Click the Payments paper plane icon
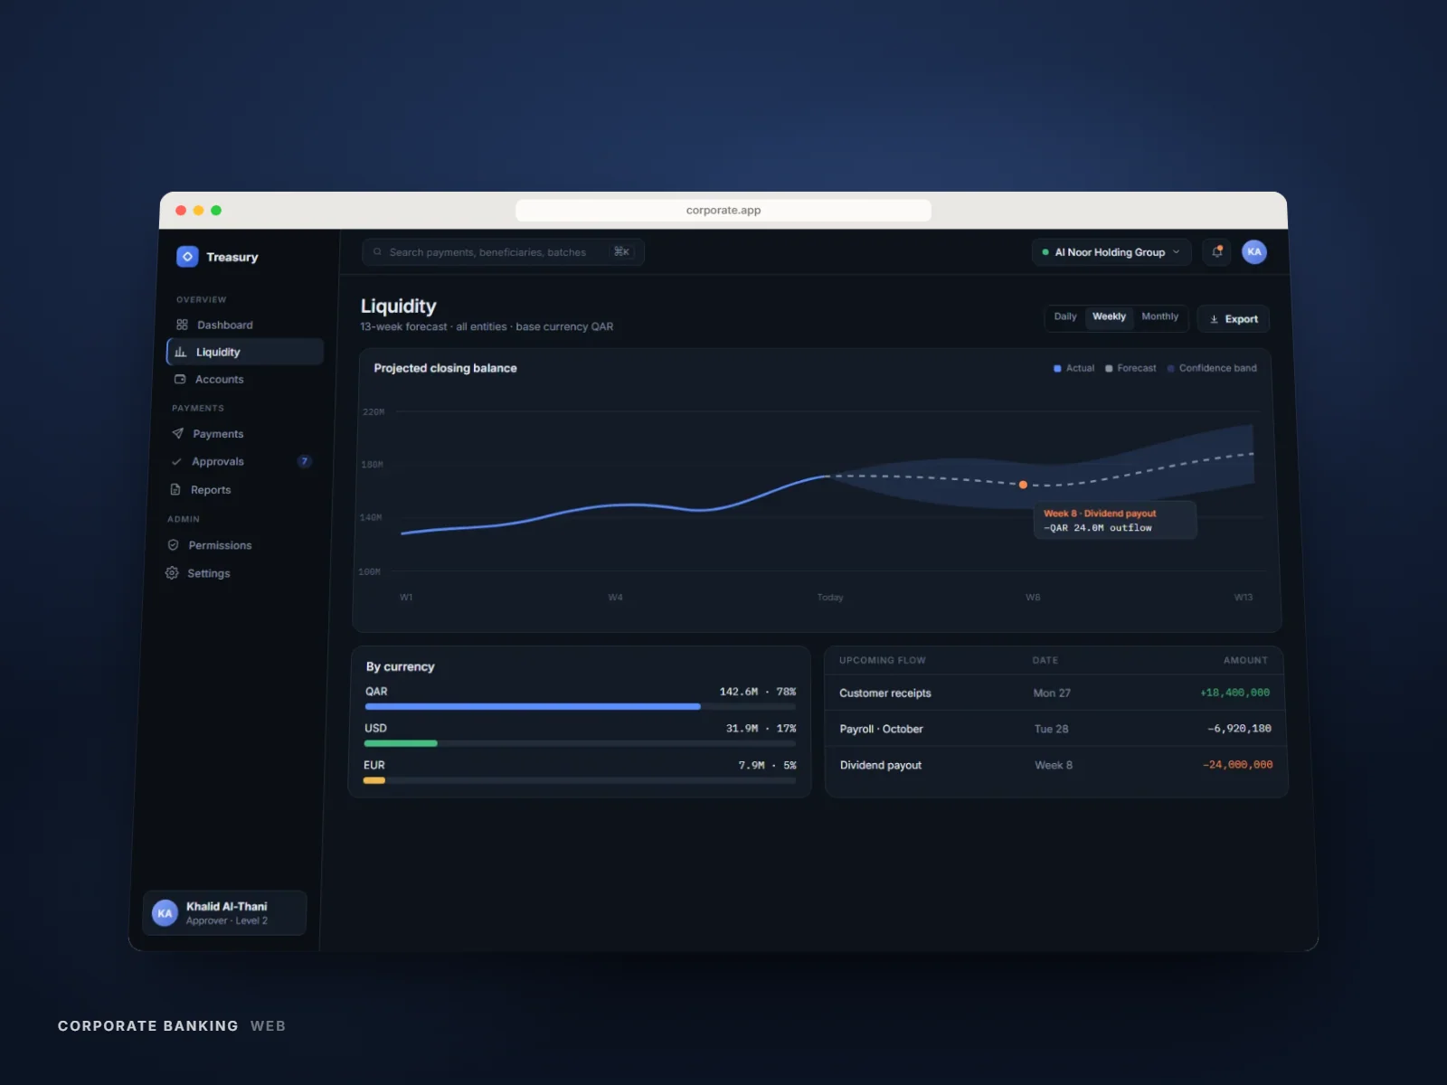 178,434
